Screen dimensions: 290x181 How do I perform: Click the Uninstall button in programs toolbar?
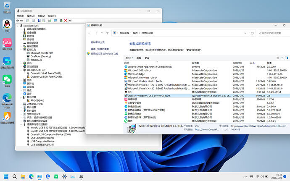point(139,58)
